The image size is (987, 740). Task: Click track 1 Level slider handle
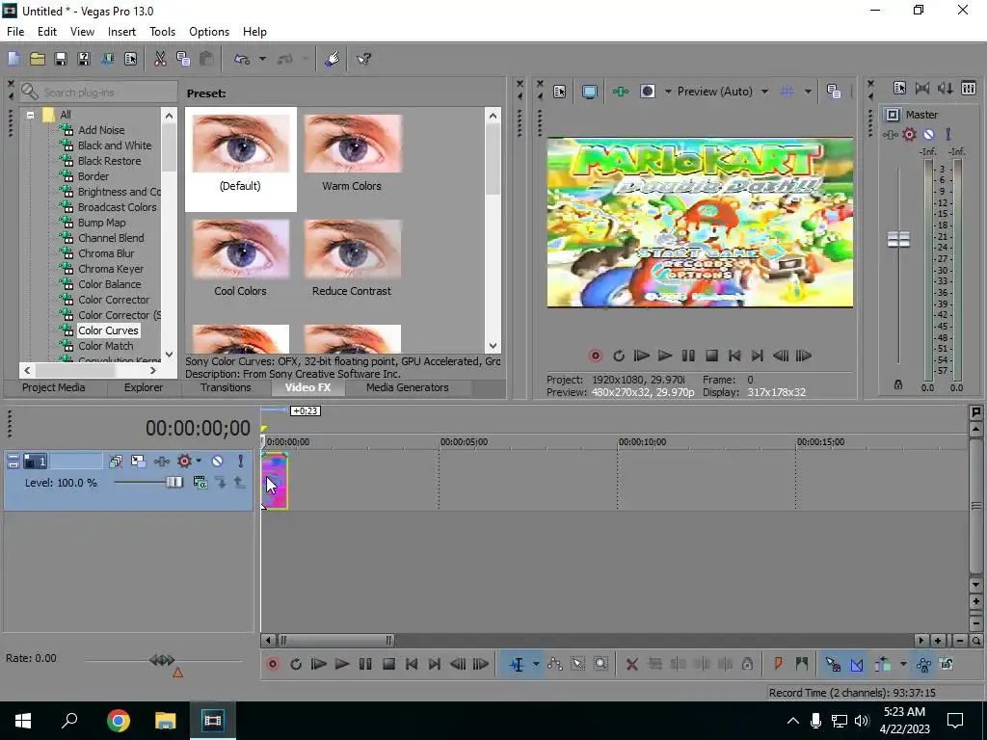coord(173,483)
